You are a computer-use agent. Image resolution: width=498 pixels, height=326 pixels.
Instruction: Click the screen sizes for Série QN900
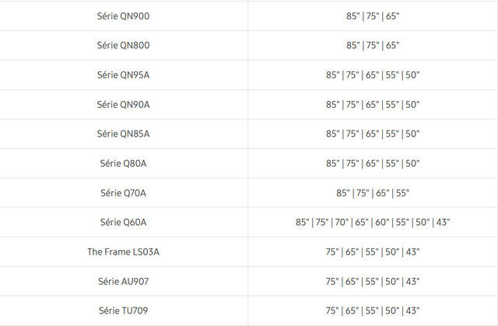(x=373, y=16)
